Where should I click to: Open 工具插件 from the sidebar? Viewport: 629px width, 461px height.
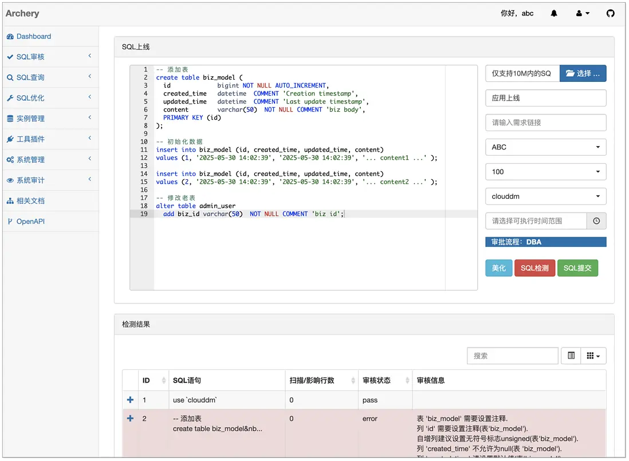[29, 139]
